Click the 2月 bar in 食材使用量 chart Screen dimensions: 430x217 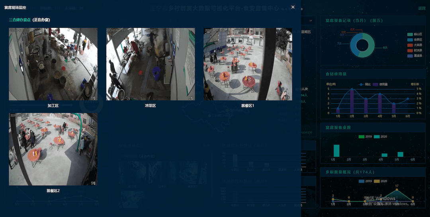pos(352,102)
